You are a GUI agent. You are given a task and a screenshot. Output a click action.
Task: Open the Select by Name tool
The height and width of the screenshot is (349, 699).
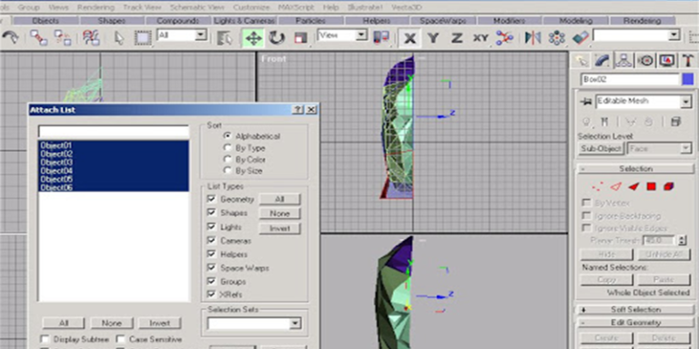point(225,38)
